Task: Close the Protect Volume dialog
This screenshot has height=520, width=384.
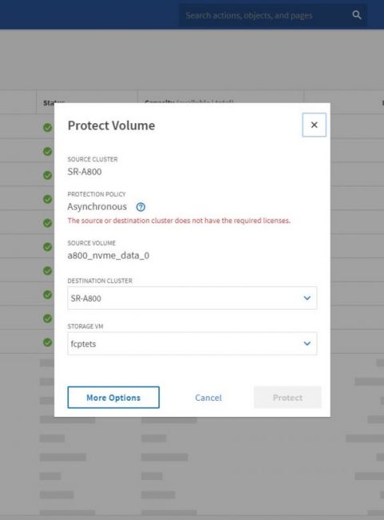Action: [314, 125]
